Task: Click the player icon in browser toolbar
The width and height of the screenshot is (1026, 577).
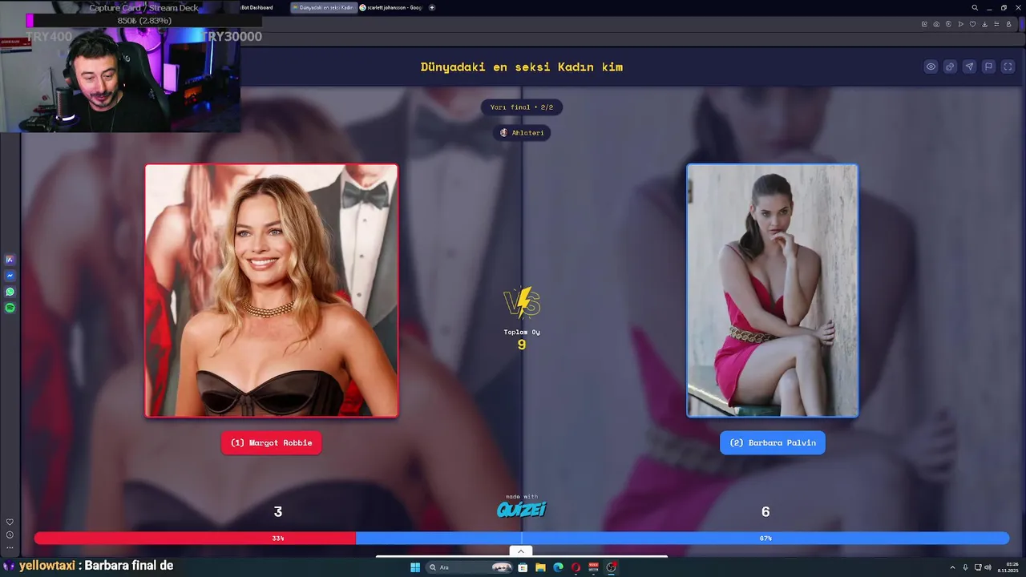Action: point(961,24)
